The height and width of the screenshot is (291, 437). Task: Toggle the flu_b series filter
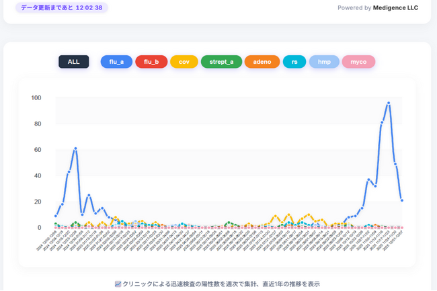[x=151, y=62]
